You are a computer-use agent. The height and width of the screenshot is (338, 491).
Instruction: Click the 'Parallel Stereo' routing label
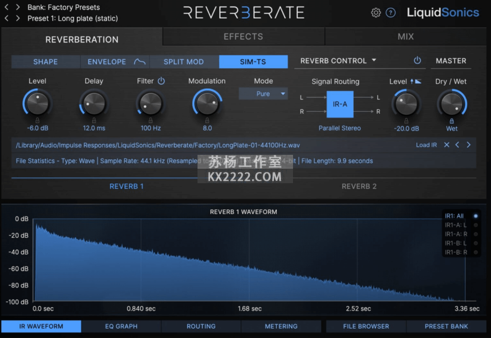click(340, 128)
